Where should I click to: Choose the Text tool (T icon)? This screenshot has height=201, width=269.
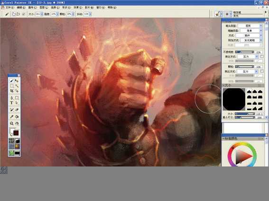coord(12,103)
